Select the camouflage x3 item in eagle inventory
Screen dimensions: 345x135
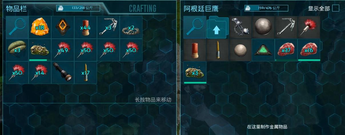[195, 73]
